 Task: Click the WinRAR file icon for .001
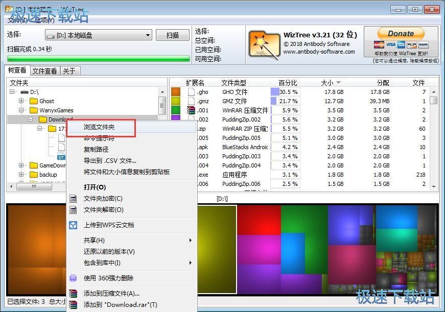click(x=191, y=110)
